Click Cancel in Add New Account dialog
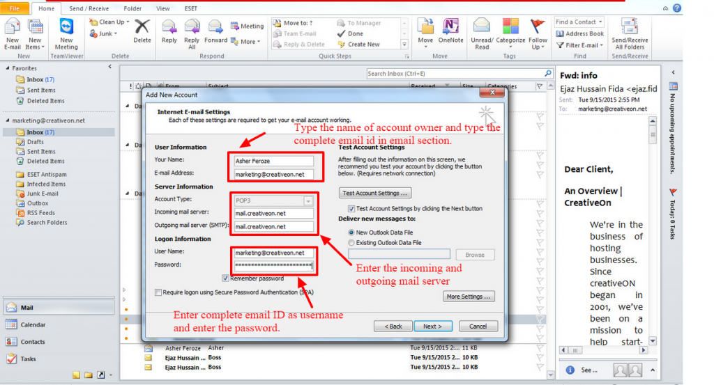714x385 pixels. (478, 327)
